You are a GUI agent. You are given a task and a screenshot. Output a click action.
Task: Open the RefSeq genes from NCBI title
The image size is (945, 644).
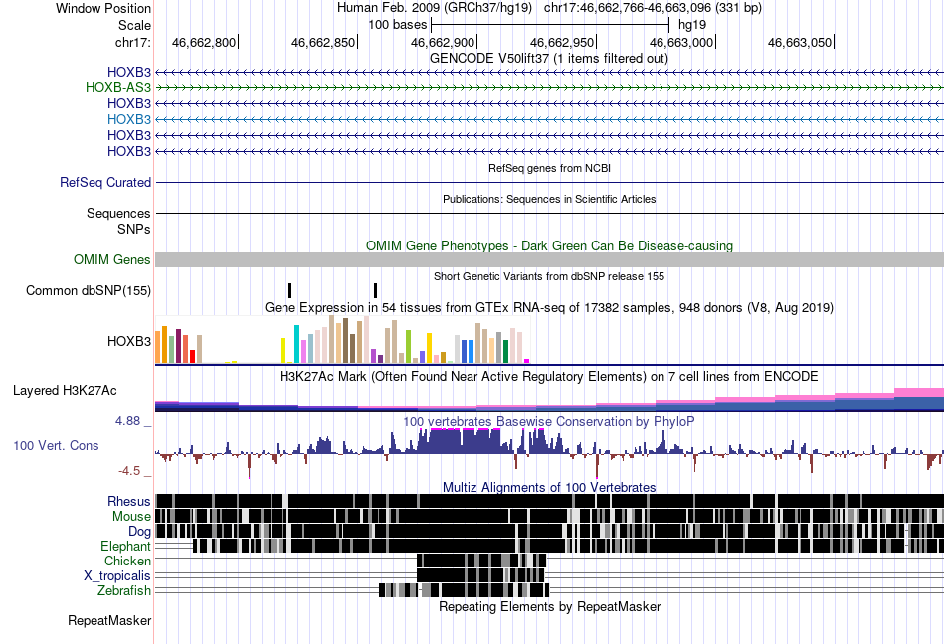[549, 169]
